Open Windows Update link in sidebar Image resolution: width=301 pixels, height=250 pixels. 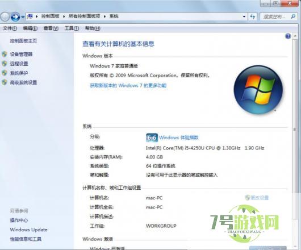pos(28,230)
